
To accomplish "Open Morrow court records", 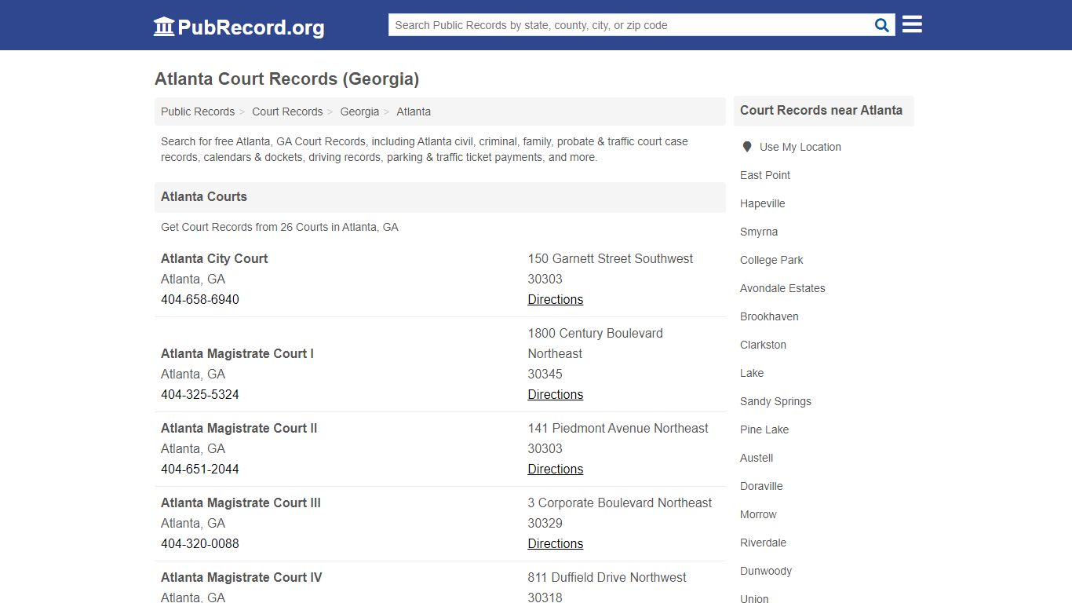I will click(758, 514).
